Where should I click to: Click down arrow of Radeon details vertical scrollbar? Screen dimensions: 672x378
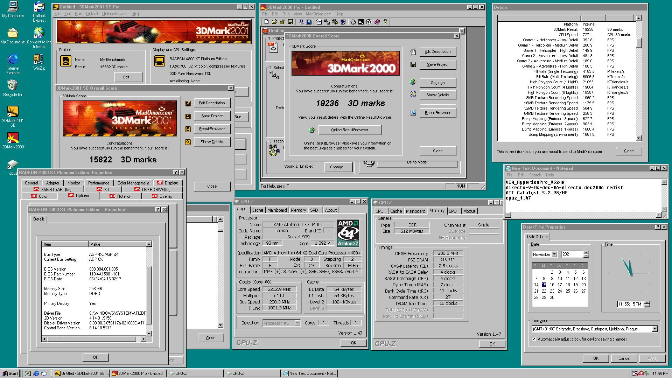[x=149, y=334]
